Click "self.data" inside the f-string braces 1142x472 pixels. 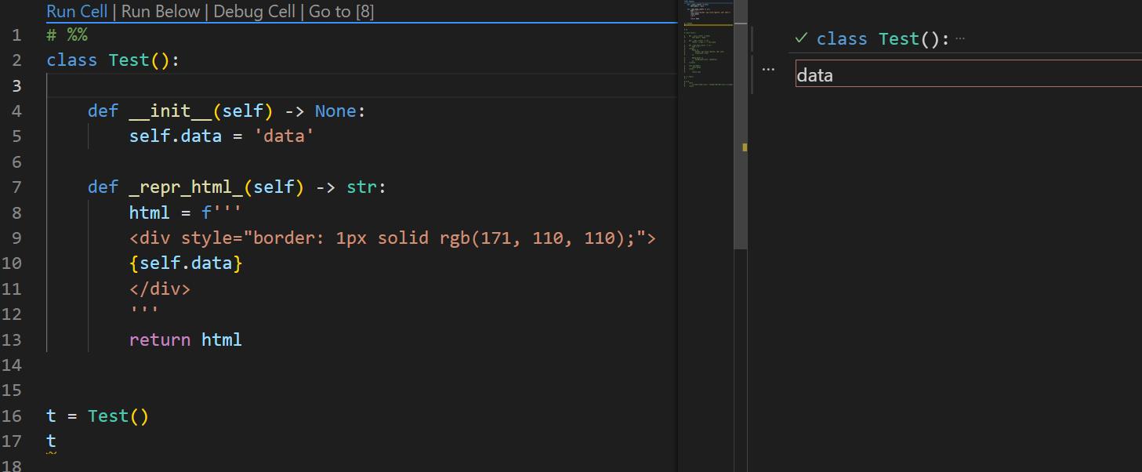click(x=187, y=263)
